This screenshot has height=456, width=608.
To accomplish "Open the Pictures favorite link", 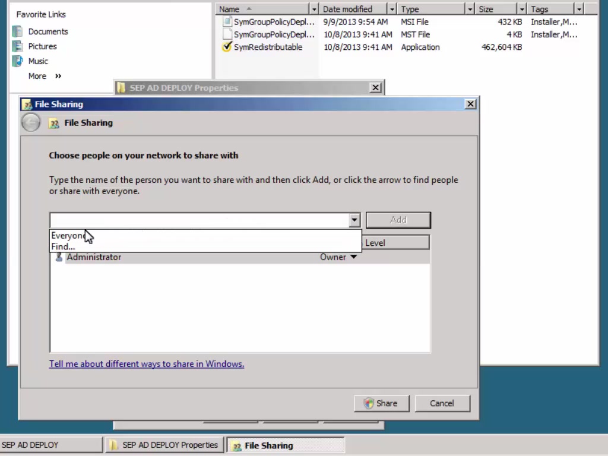I will point(42,46).
